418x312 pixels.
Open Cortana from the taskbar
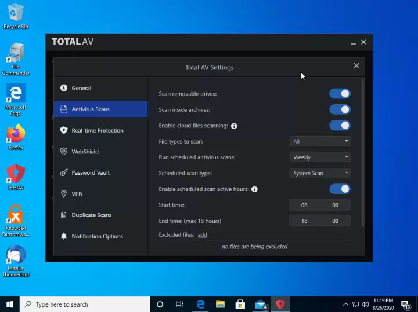coord(160,304)
